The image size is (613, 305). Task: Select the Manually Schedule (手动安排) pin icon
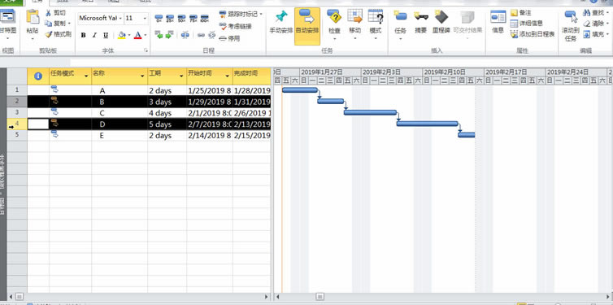pyautogui.click(x=280, y=17)
